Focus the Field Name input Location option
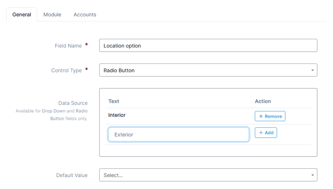Viewport: 333px width, 189px height. (208, 45)
